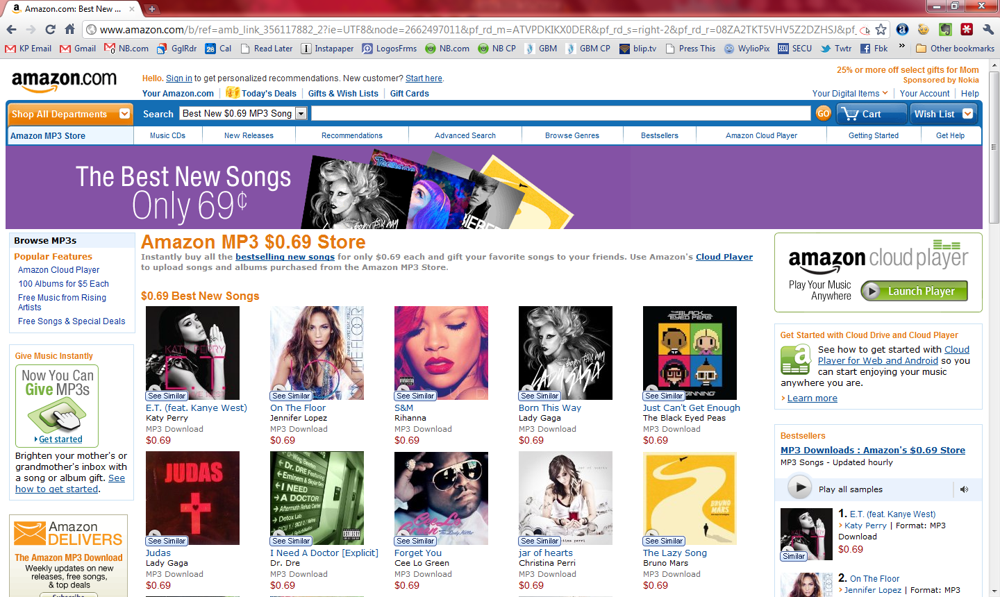The width and height of the screenshot is (1000, 597).
Task: Open Free Songs & Special Deals link
Action: (72, 321)
